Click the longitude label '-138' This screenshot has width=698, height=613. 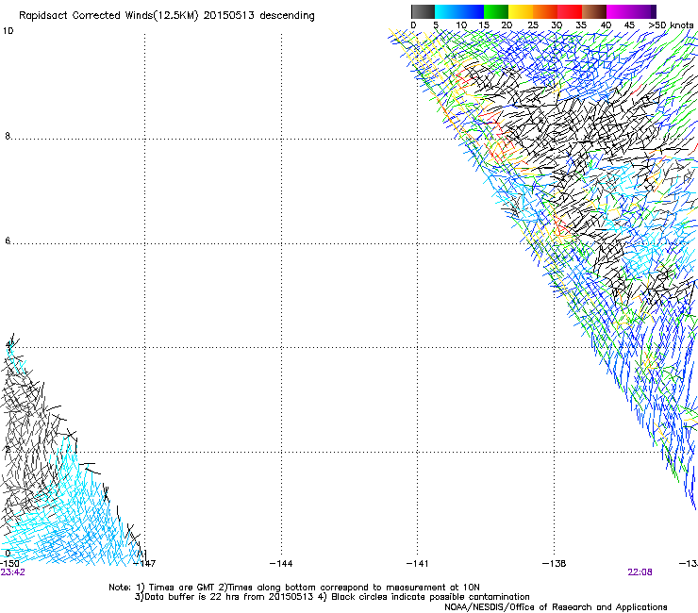(555, 563)
